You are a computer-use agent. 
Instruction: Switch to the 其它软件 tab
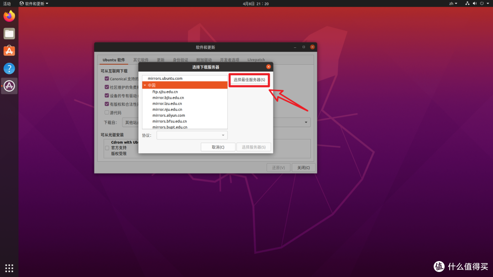point(142,60)
